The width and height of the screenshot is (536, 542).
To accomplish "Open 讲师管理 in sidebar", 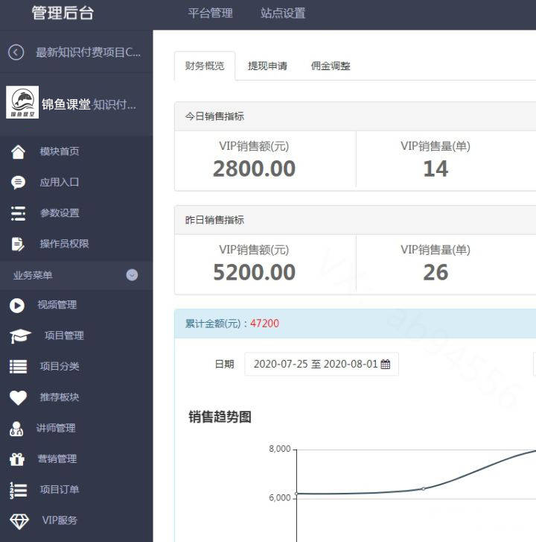I will click(x=56, y=428).
